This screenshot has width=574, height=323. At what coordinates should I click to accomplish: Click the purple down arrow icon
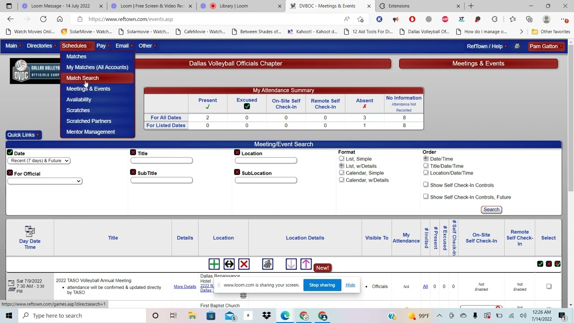click(x=291, y=264)
